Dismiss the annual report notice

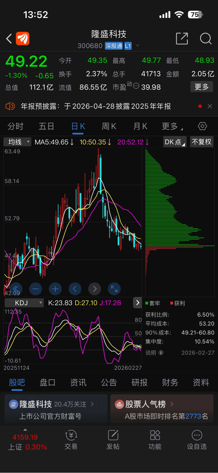[210, 106]
